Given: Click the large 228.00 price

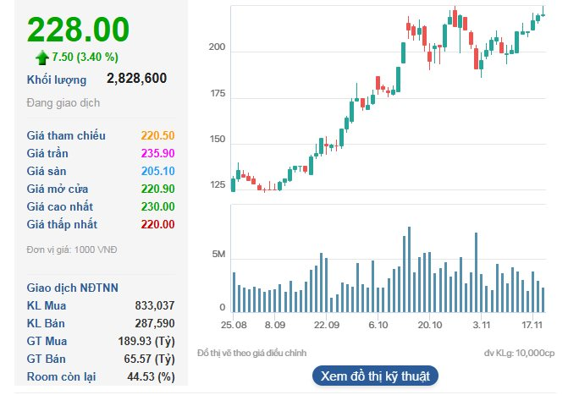Looking at the screenshot, I should [x=78, y=30].
